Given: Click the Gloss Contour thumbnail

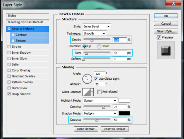Looking at the screenshot, I should pos(87,92).
